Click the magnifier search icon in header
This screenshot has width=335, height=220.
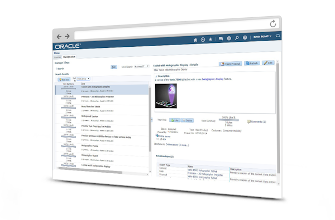[237, 38]
